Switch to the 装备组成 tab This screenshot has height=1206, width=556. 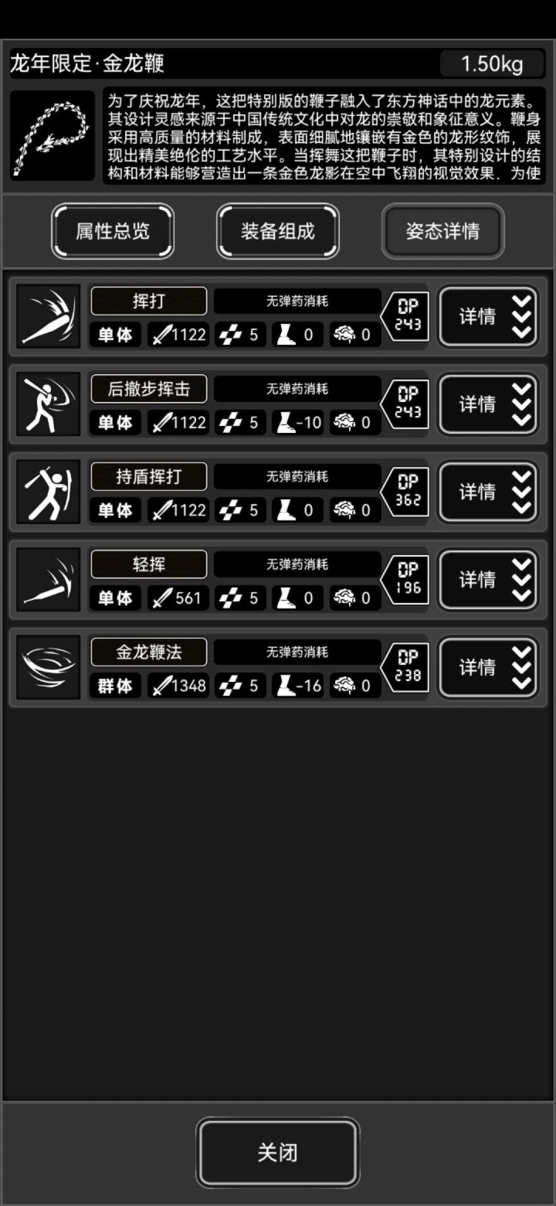(x=278, y=231)
